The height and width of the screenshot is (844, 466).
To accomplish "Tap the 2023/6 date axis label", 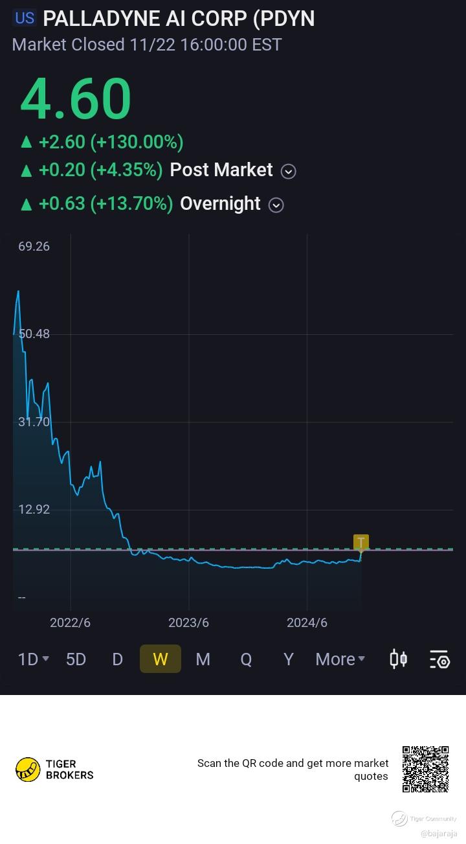I will pyautogui.click(x=188, y=622).
